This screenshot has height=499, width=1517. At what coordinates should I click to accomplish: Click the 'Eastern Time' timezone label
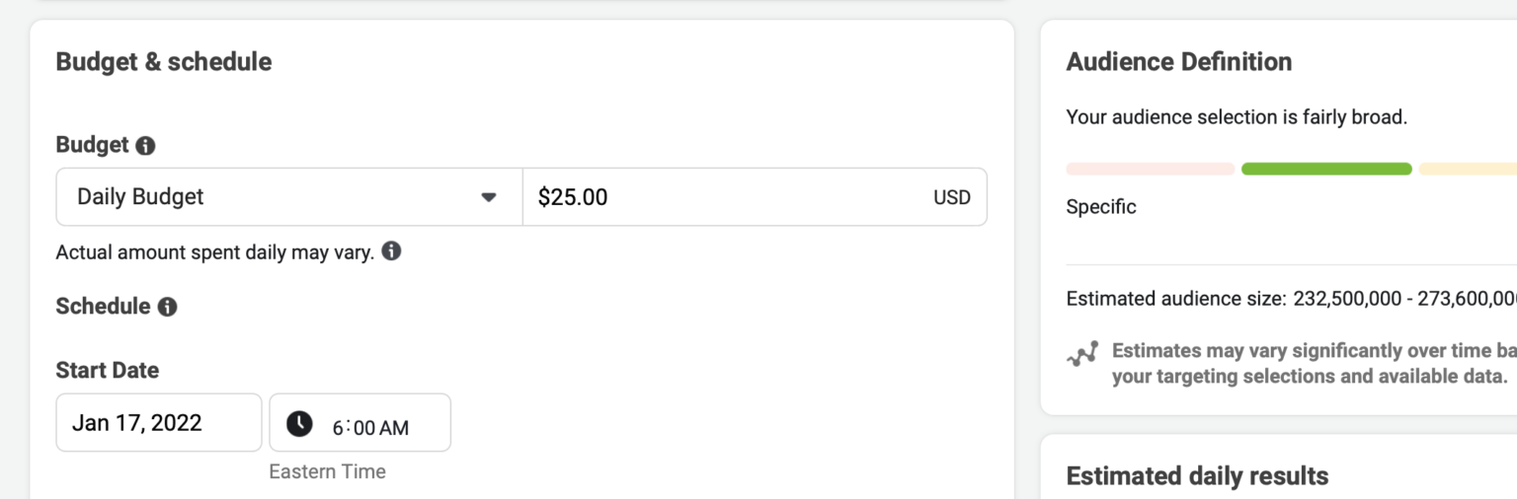[327, 471]
